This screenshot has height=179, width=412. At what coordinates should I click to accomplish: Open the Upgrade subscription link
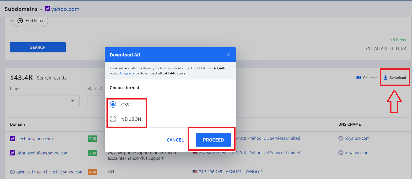pyautogui.click(x=127, y=73)
